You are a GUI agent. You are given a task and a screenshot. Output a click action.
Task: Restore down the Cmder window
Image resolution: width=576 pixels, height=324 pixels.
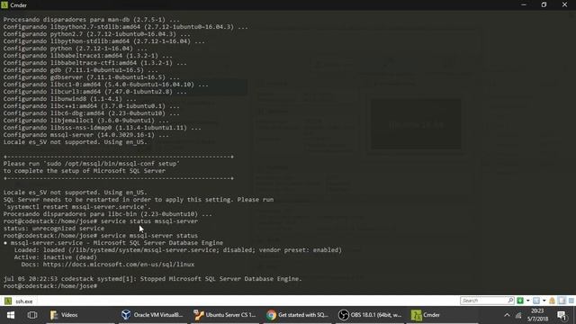[544, 4]
